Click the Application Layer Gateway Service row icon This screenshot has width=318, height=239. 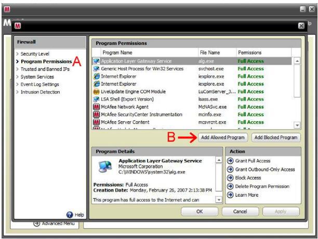click(96, 61)
